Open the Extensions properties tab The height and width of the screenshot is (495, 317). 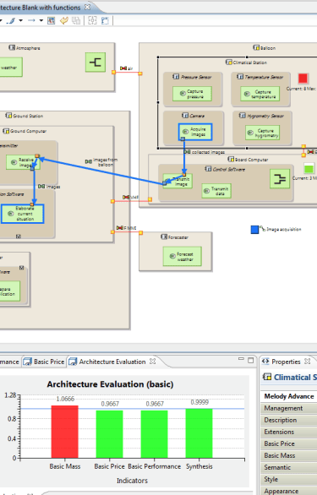pos(288,432)
